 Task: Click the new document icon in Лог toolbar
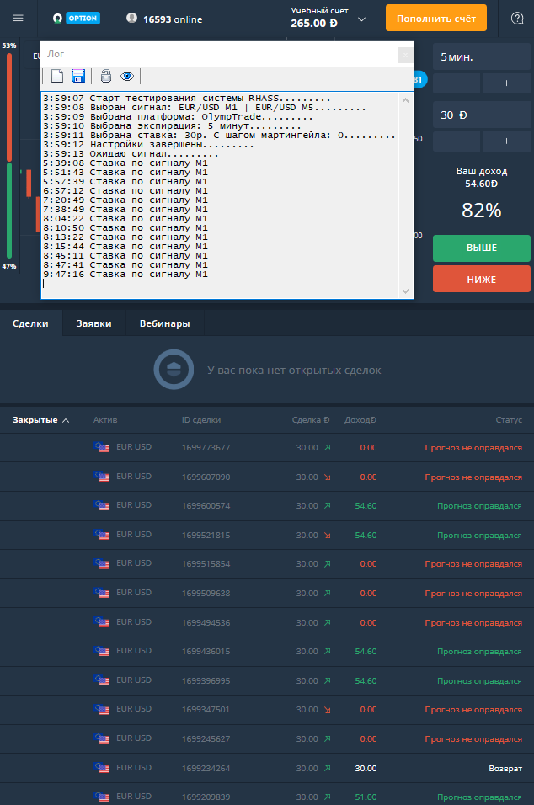click(57, 76)
